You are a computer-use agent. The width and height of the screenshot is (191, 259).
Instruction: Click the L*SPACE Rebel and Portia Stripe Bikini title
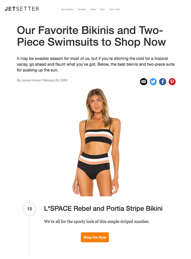tap(103, 209)
